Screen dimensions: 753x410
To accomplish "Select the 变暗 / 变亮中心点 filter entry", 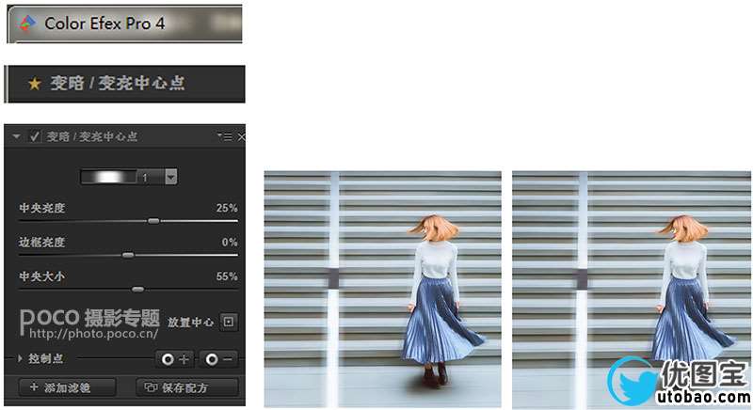I will pos(126,84).
